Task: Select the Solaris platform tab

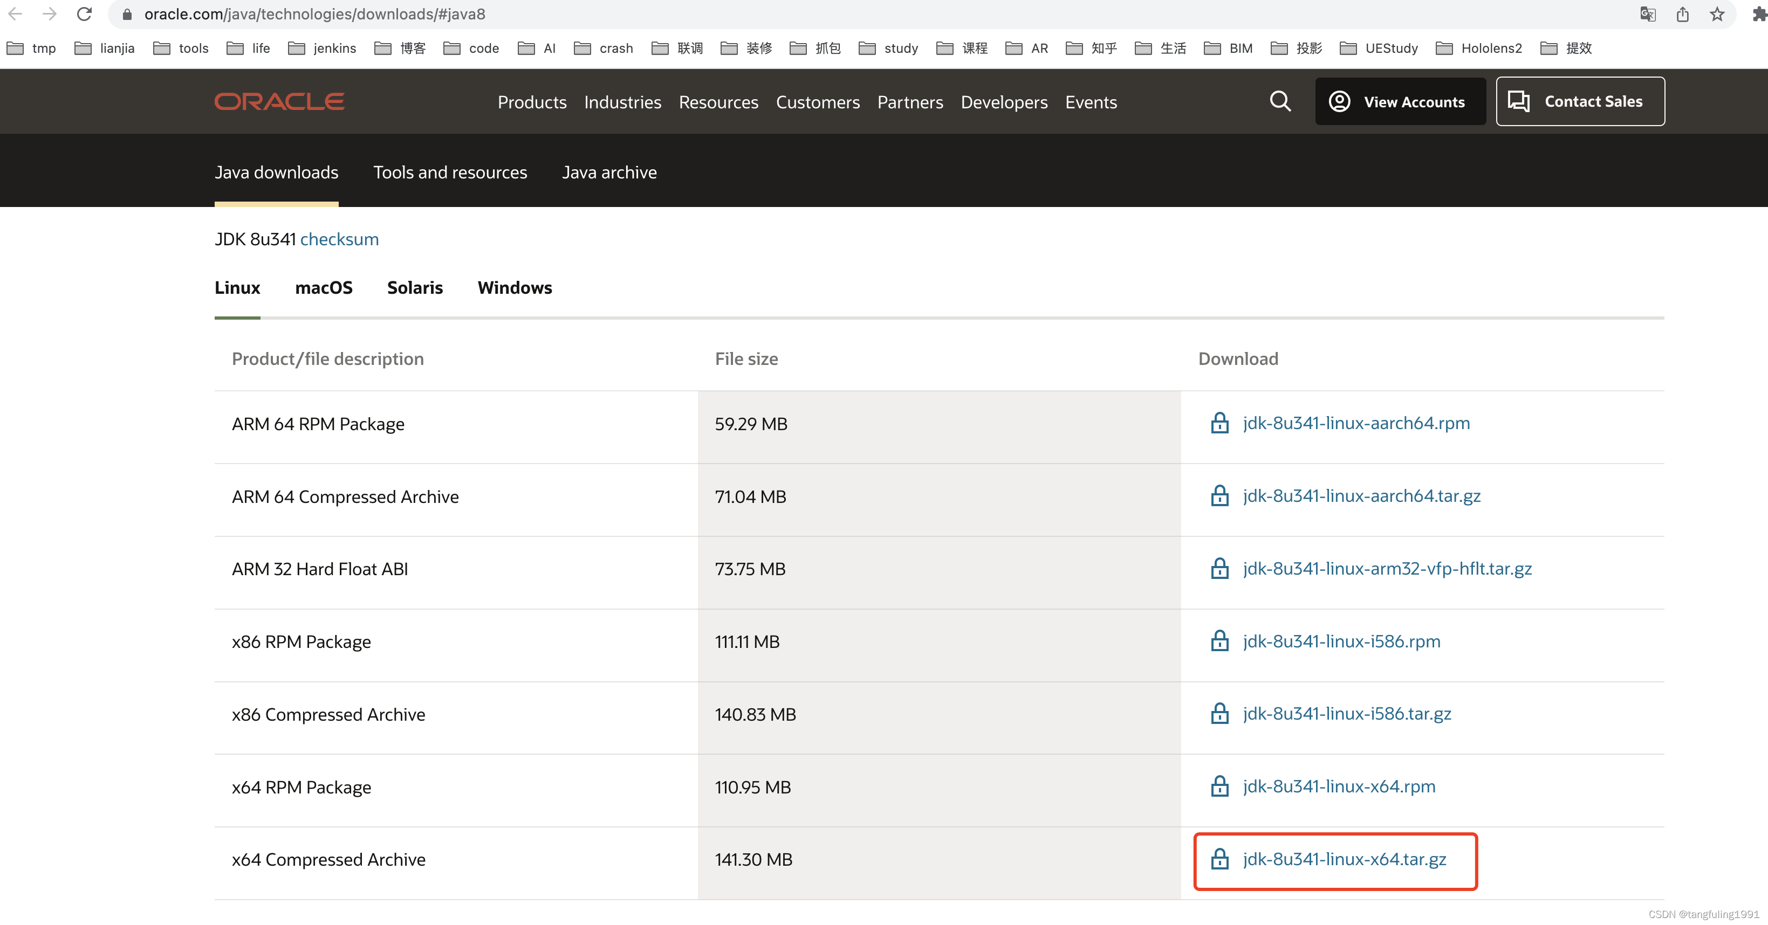Action: pyautogui.click(x=415, y=287)
